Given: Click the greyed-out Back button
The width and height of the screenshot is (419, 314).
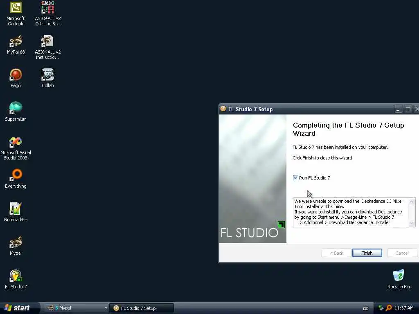Looking at the screenshot, I should [x=336, y=253].
